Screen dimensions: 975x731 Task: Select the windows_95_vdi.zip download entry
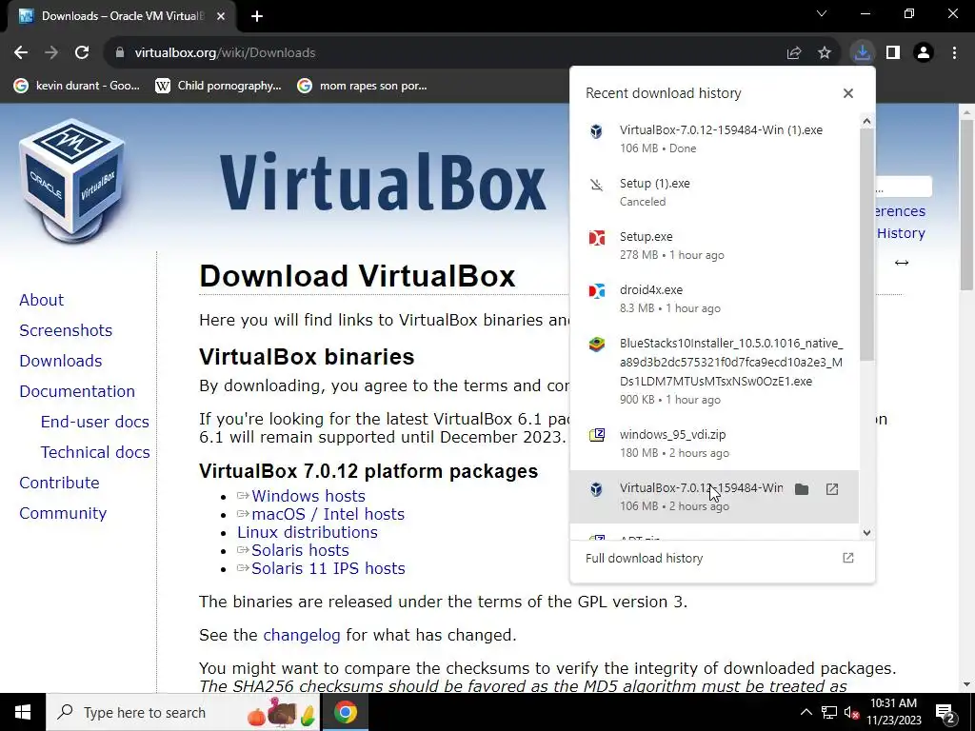click(714, 444)
